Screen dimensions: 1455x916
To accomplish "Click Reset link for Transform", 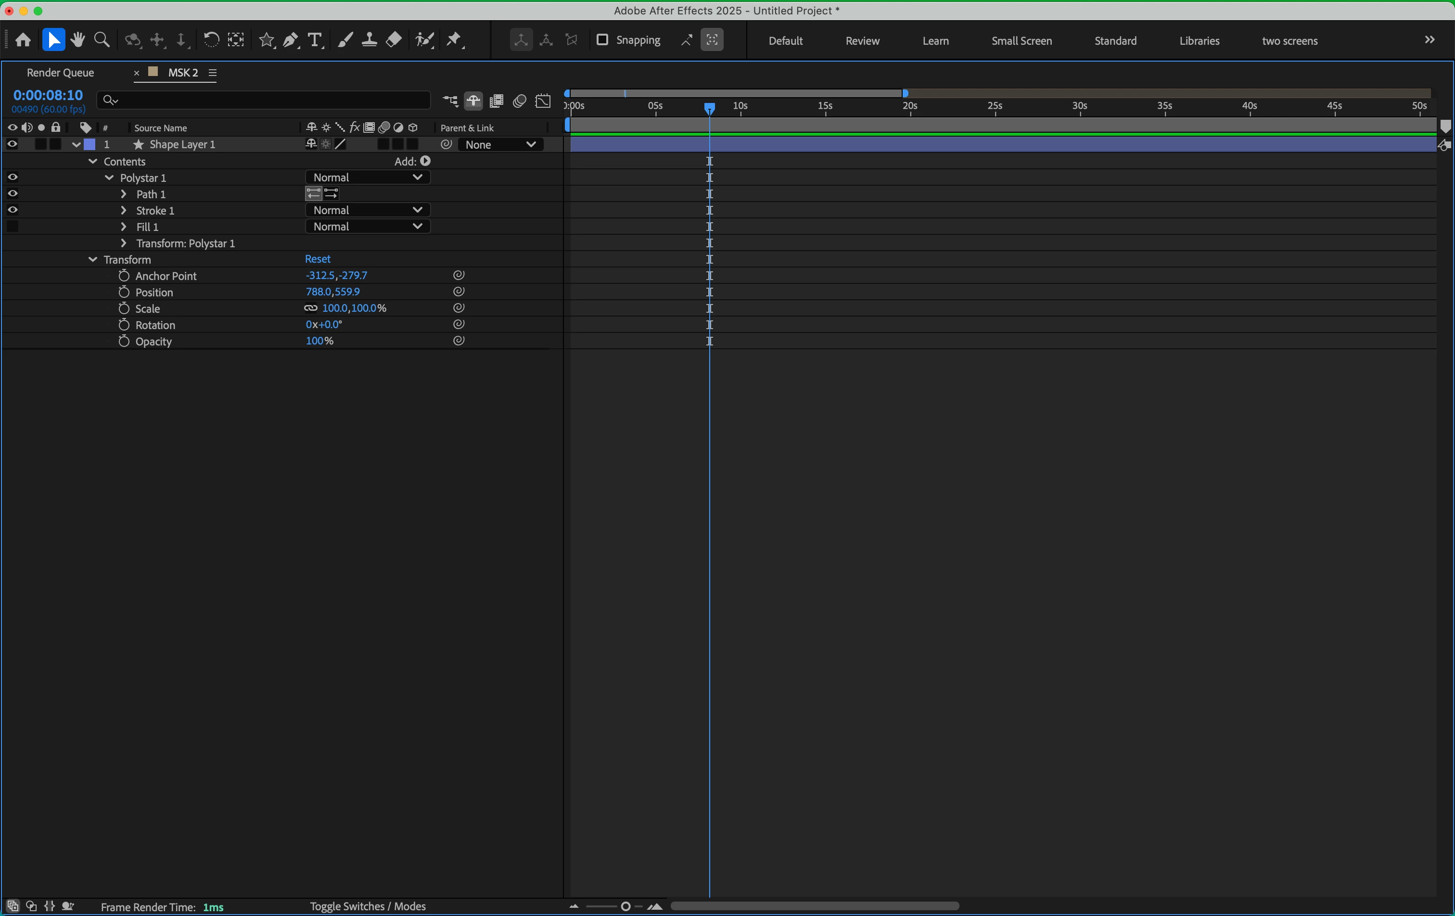I will coord(317,259).
